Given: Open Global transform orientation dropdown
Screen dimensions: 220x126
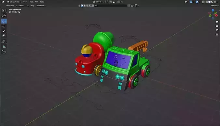Looking at the screenshot, I should [98, 2].
